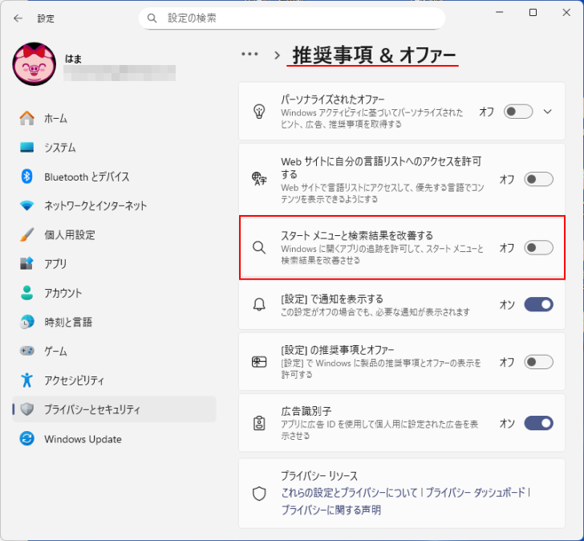
Task: Open 時刻と言語 section
Action: tap(115, 322)
